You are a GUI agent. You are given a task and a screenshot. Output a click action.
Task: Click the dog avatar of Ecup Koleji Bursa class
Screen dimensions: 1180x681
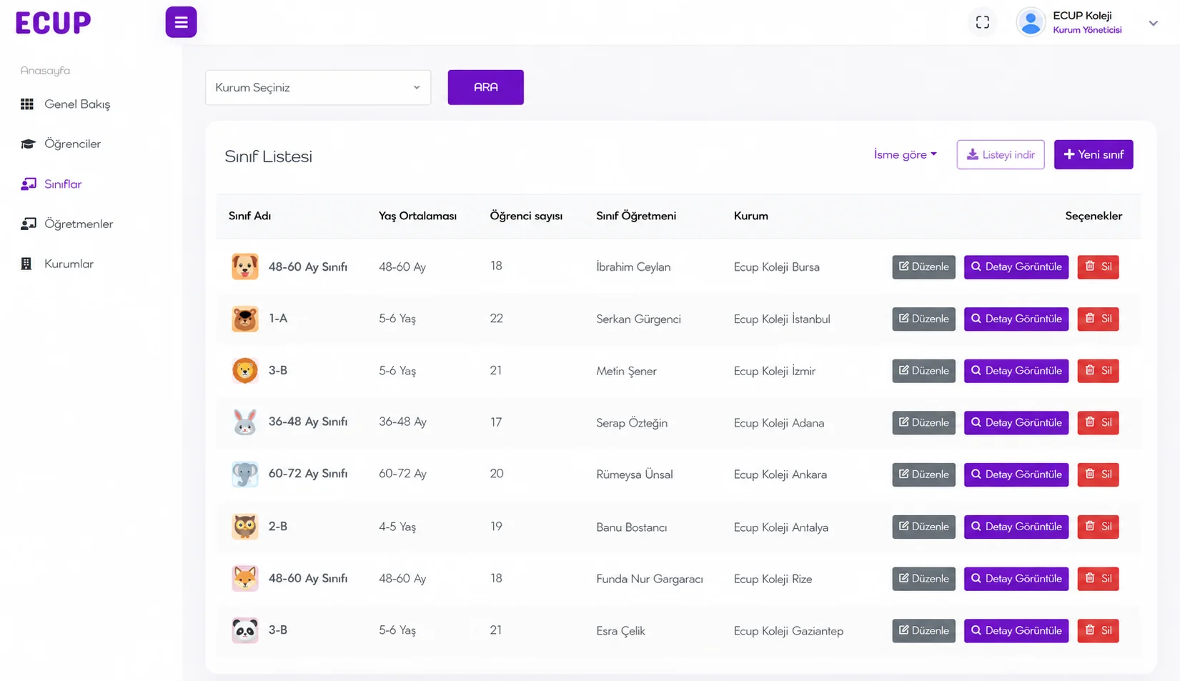[244, 267]
